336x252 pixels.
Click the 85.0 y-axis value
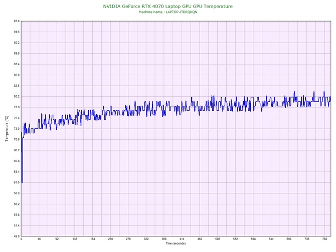click(17, 75)
